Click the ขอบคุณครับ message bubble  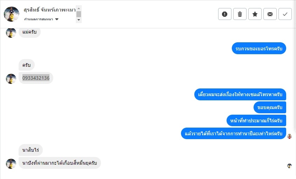(x=270, y=107)
